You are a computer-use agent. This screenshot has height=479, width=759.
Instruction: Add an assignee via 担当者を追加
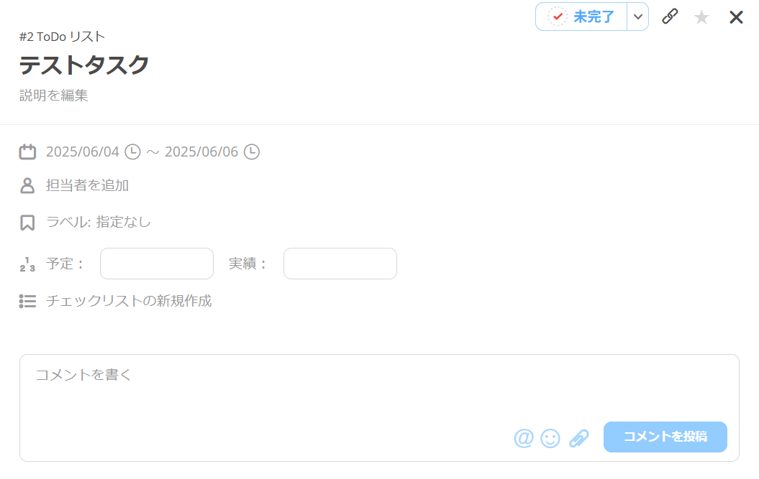pyautogui.click(x=87, y=185)
